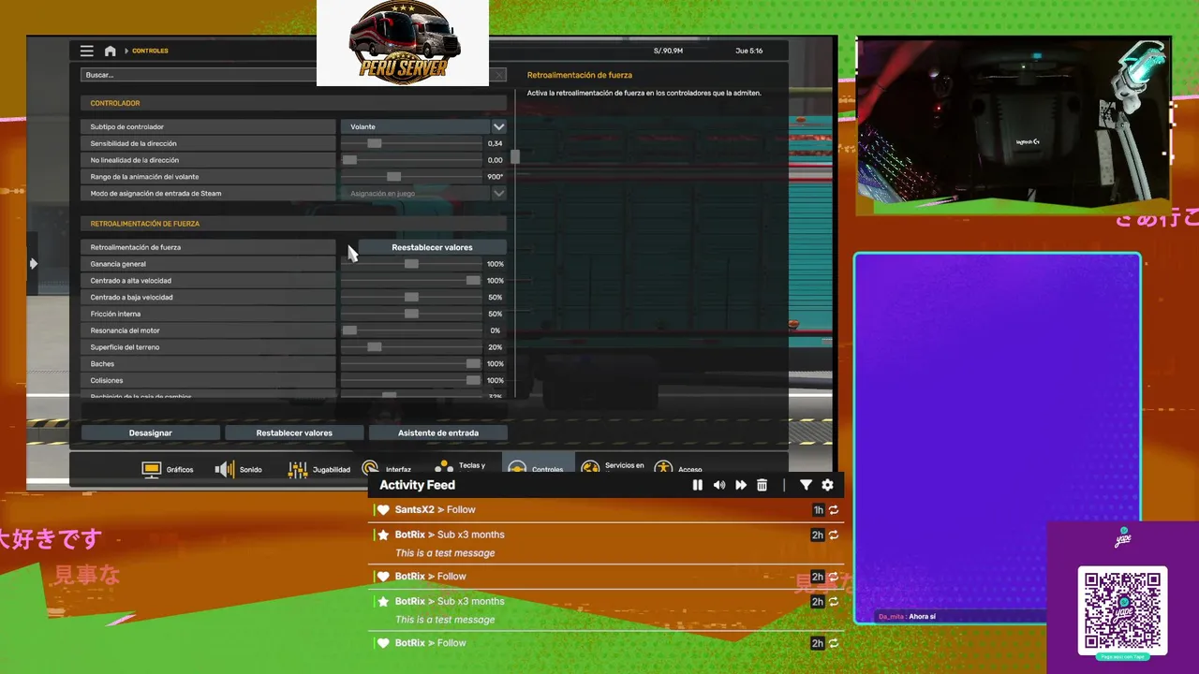1199x674 pixels.
Task: Click the Peru Server logo
Action: click(x=403, y=43)
